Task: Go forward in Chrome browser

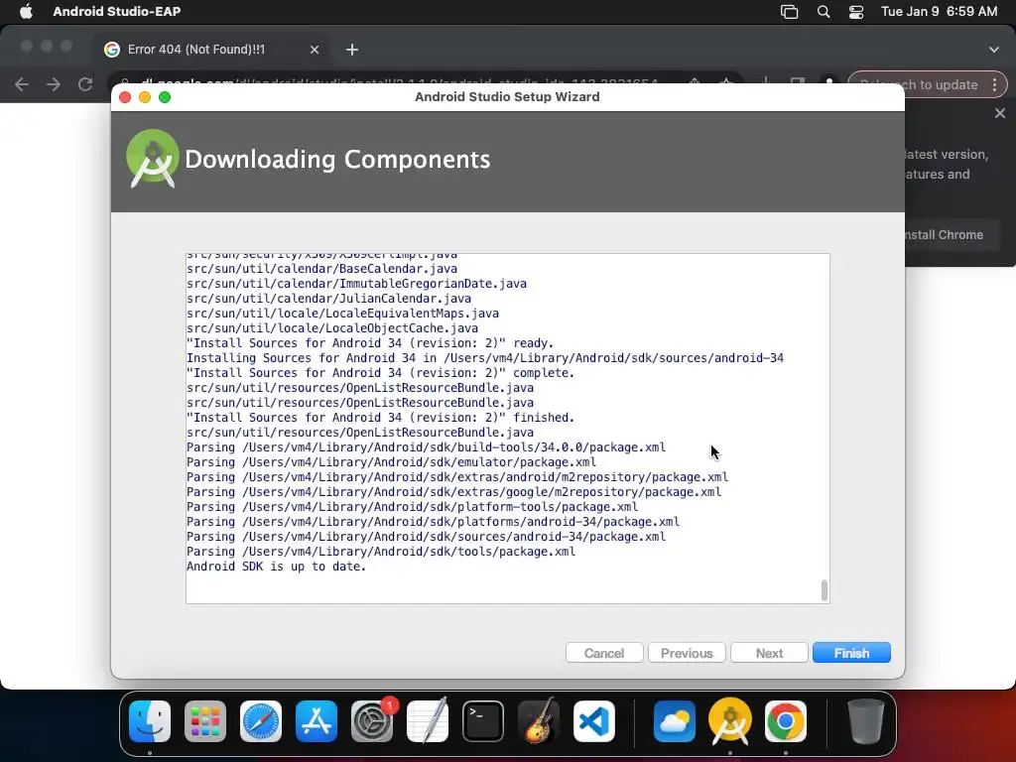Action: 54,84
